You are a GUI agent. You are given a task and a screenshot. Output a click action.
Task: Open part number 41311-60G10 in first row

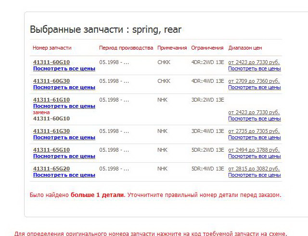pyautogui.click(x=51, y=62)
